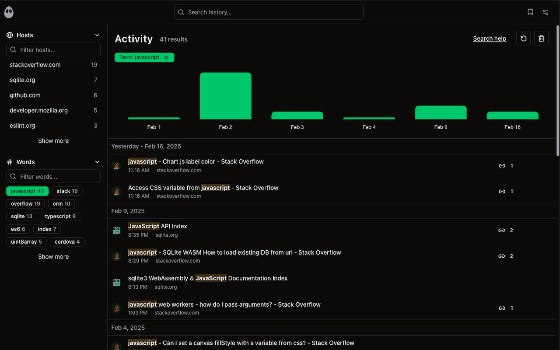Click link icon for web workers arguments entry

[x=502, y=308]
